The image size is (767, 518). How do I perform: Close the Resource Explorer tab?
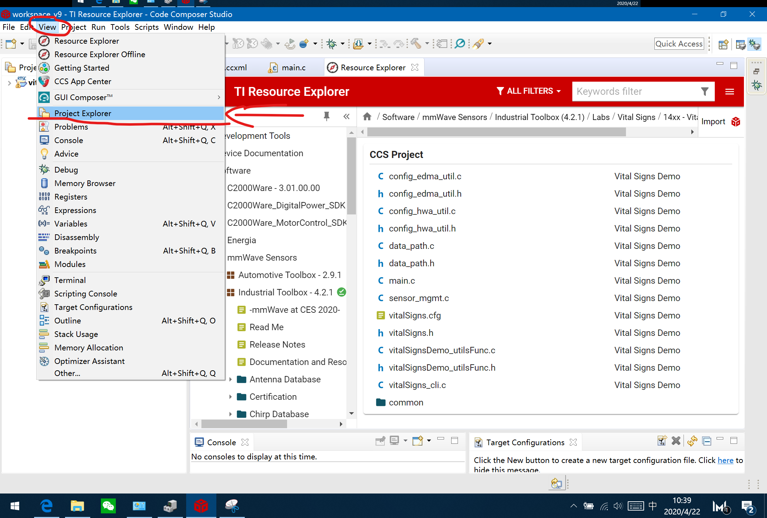click(x=415, y=67)
